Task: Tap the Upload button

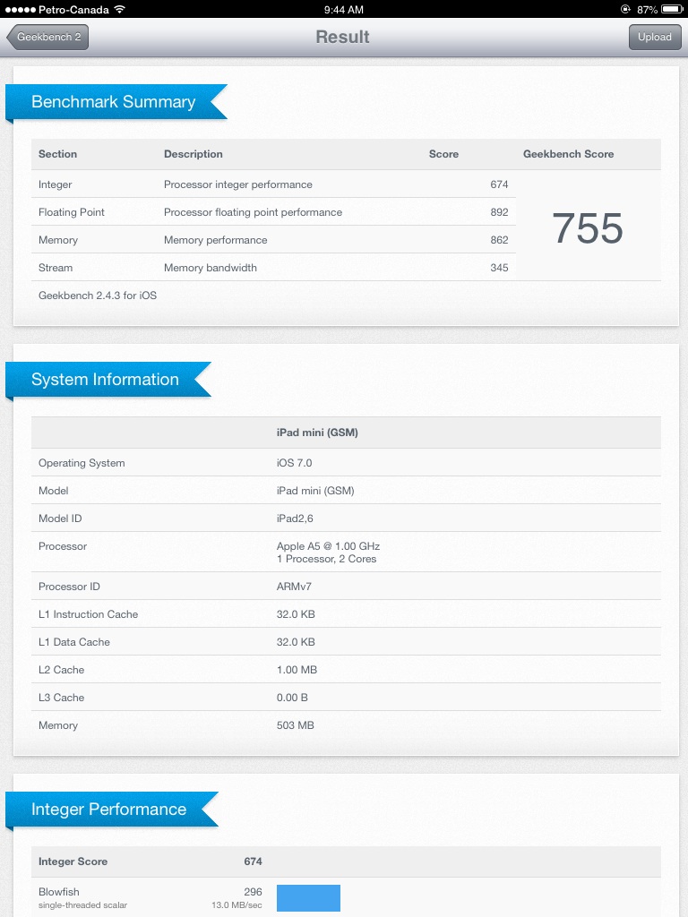Action: tap(655, 37)
